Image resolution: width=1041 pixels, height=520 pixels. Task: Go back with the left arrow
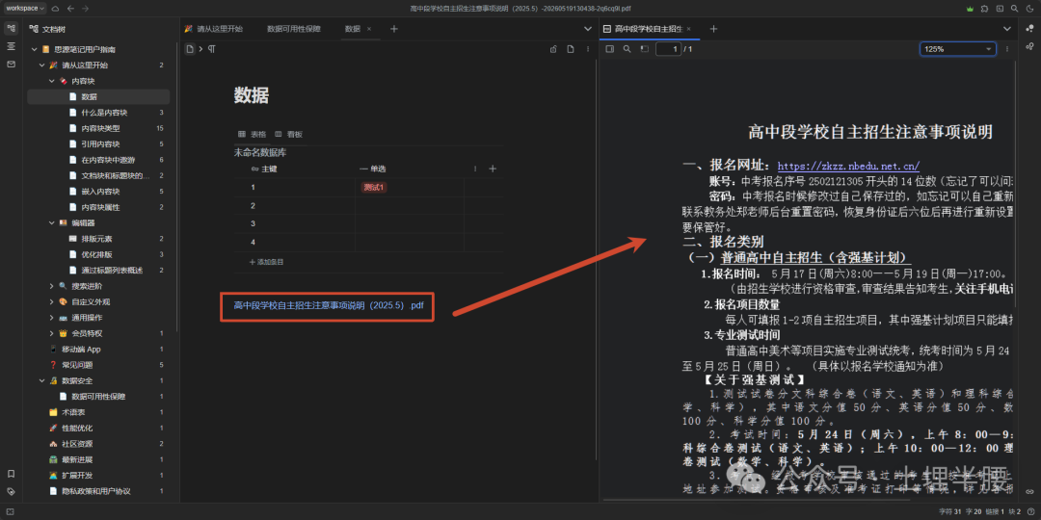(70, 8)
